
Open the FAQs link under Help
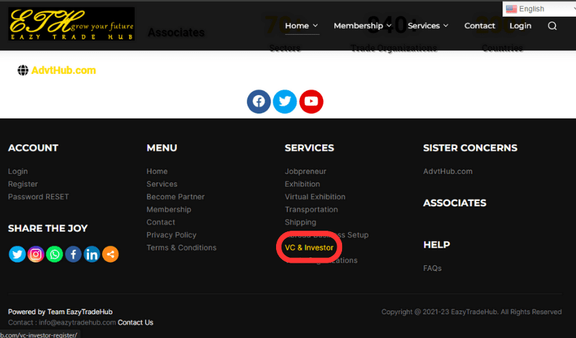tap(432, 268)
